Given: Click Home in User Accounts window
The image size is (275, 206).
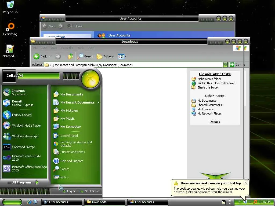Looking at the screenshot, I should point(75,26).
